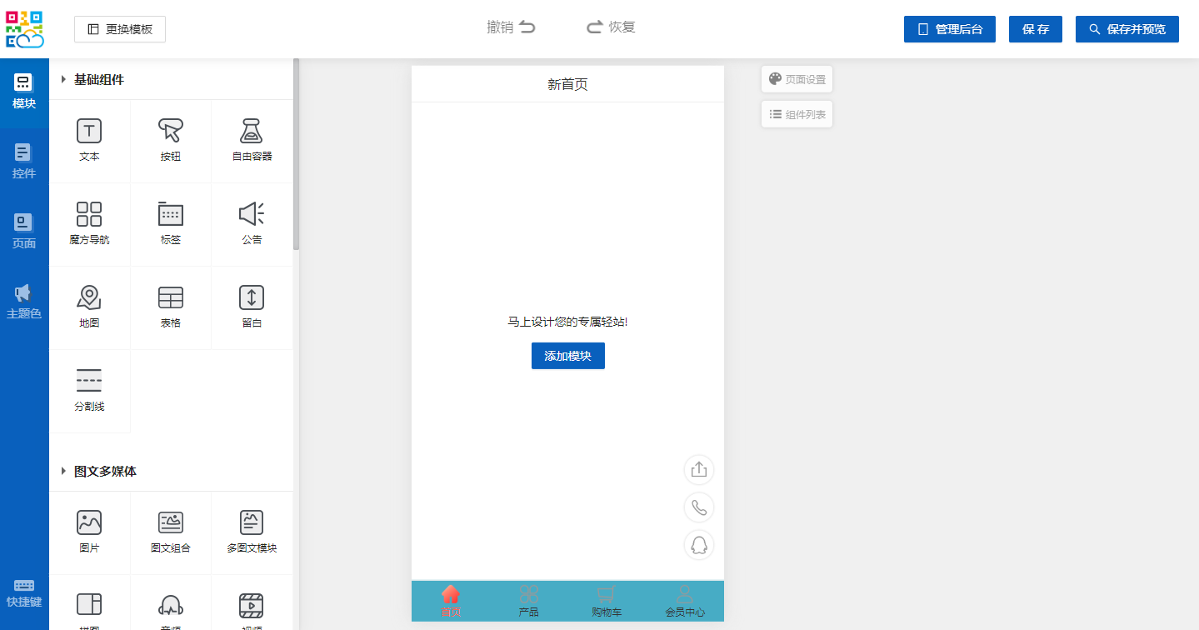1199x630 pixels.
Task: Add the 按钮 button component
Action: (x=170, y=132)
